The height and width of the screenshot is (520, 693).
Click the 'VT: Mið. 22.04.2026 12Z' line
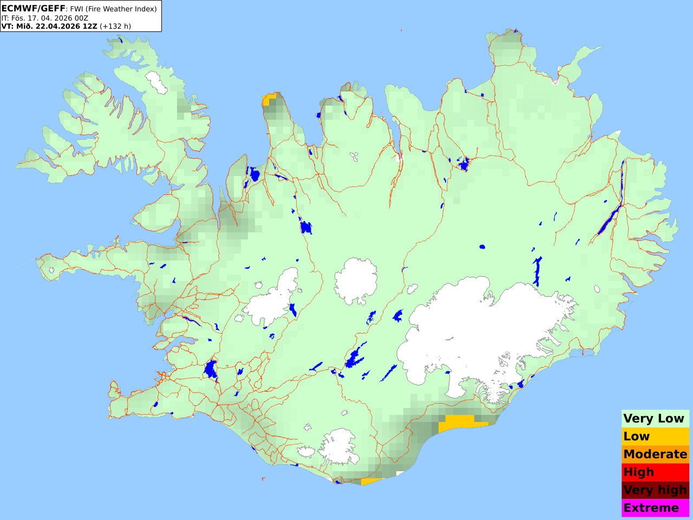pyautogui.click(x=49, y=26)
